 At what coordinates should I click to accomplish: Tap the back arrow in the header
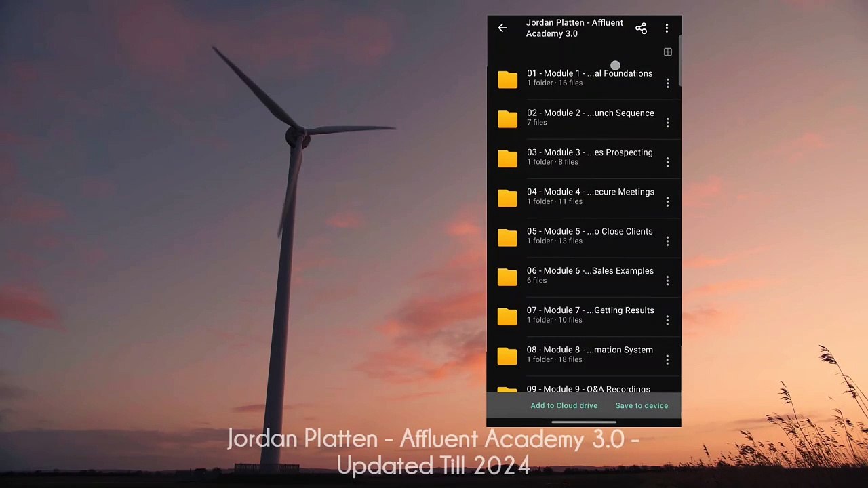click(502, 28)
